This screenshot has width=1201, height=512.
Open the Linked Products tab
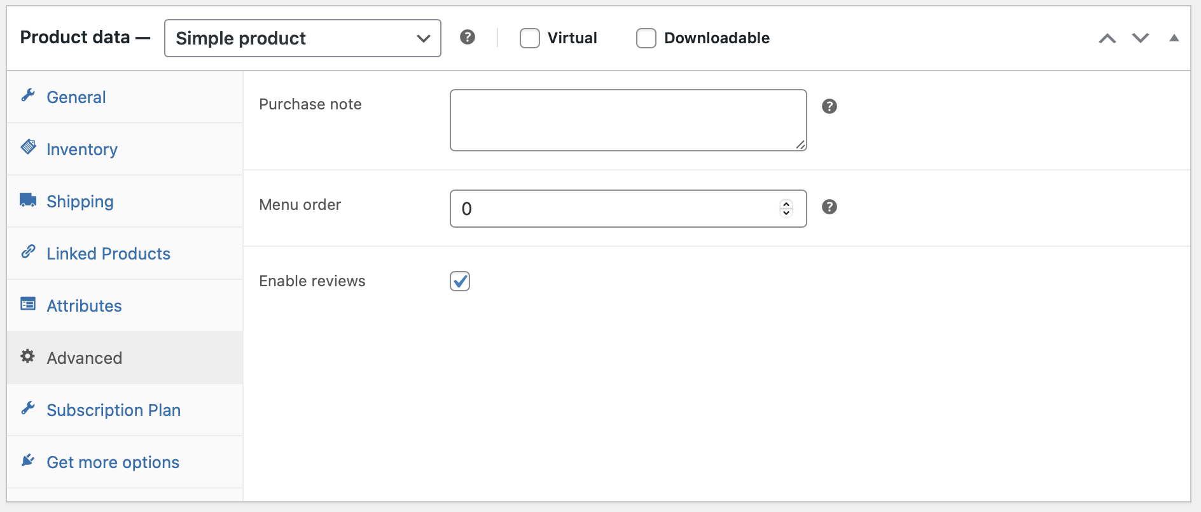[125, 253]
